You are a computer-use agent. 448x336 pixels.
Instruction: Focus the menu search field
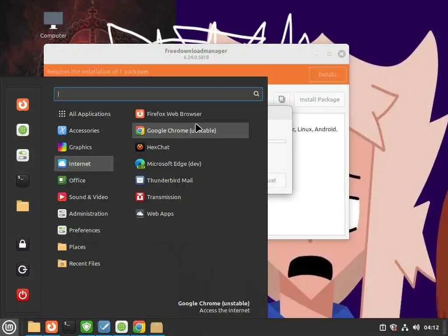(158, 94)
